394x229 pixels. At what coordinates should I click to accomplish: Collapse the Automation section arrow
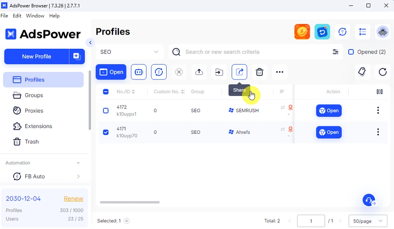[x=78, y=163]
